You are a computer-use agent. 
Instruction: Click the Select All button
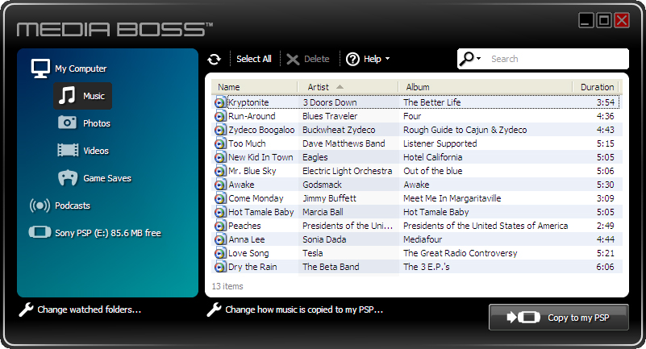coord(254,59)
